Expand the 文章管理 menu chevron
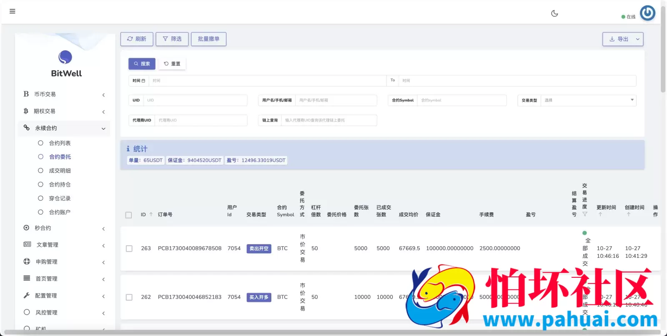 (x=103, y=246)
